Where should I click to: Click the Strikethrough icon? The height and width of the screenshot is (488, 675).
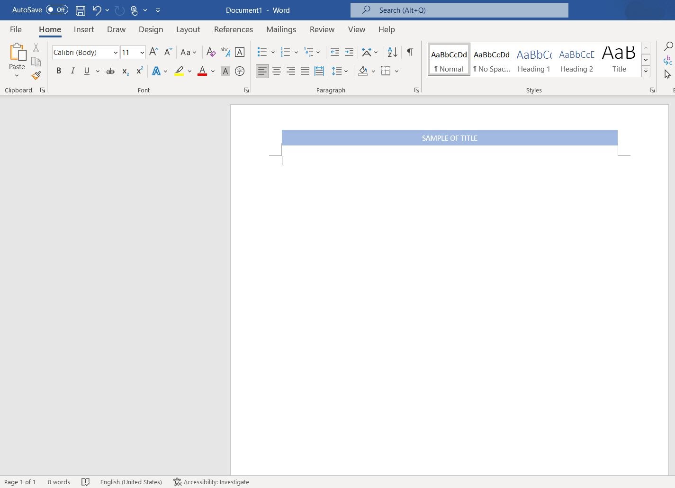point(110,71)
